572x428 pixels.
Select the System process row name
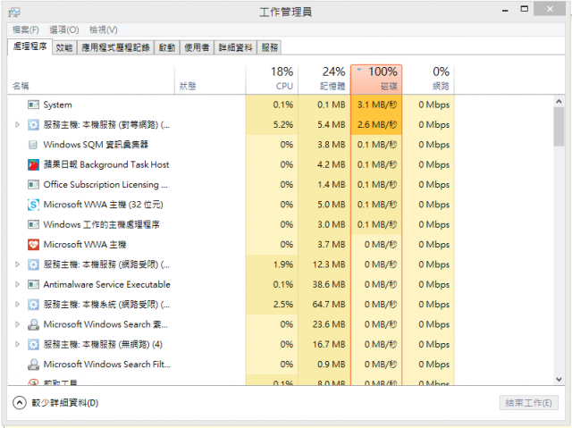point(57,105)
